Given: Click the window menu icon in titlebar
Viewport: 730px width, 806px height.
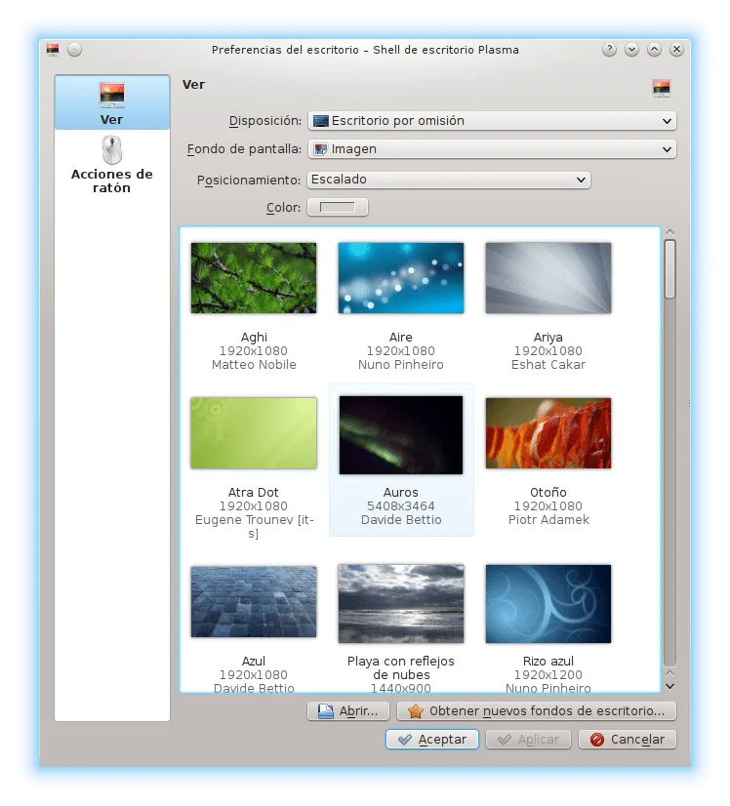Looking at the screenshot, I should [53, 50].
